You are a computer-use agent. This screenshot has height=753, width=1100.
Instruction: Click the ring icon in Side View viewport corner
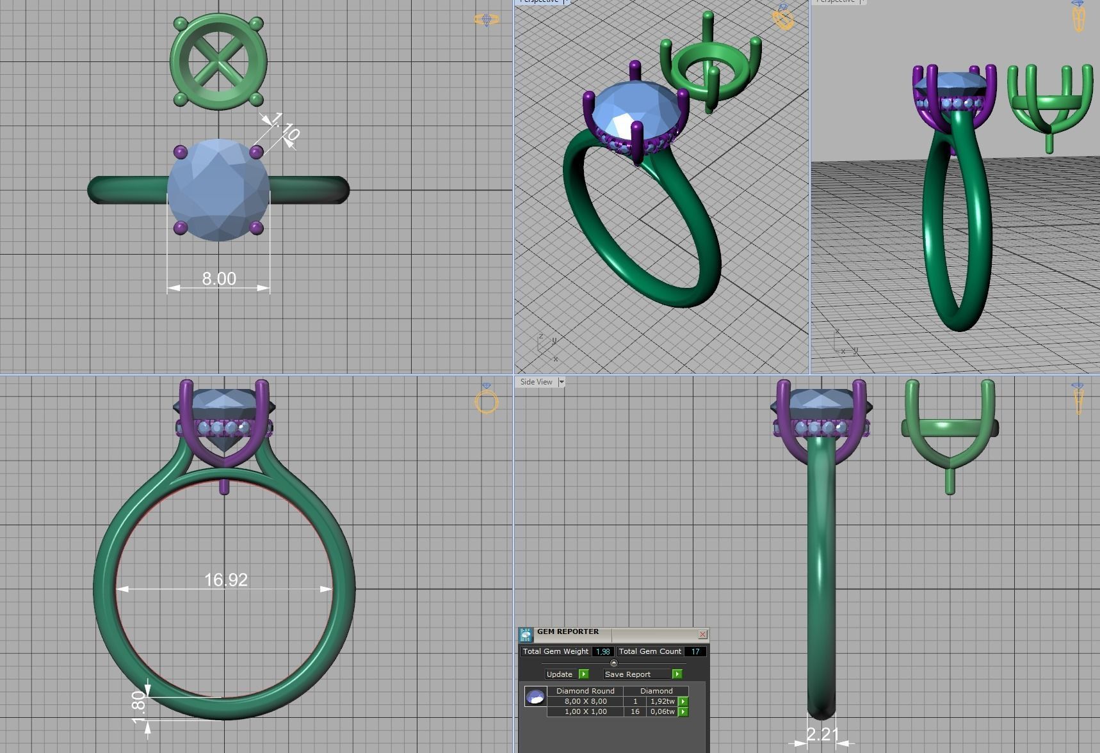(x=1078, y=399)
